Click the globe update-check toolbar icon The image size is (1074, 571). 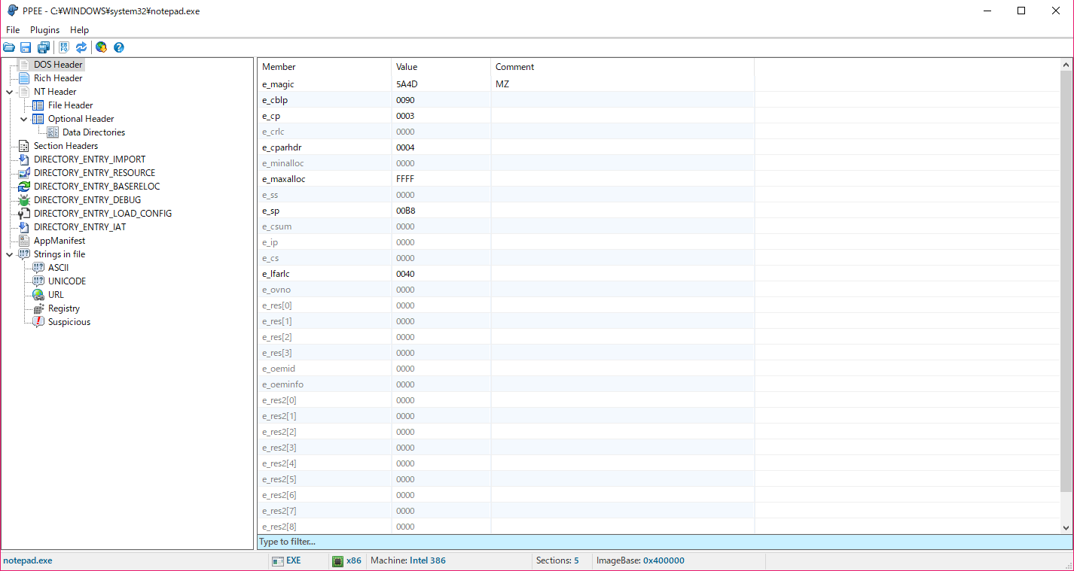[x=101, y=47]
